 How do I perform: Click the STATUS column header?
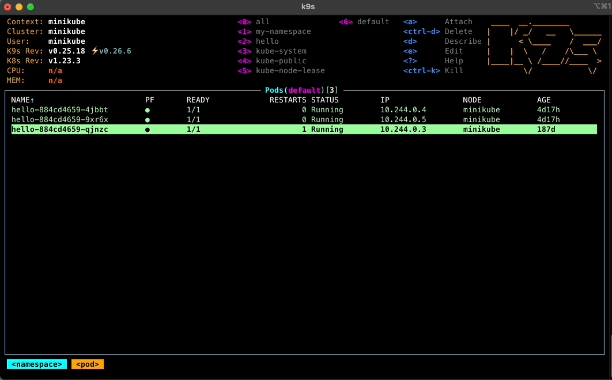click(325, 100)
